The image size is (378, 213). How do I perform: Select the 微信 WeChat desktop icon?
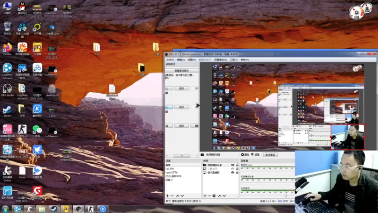(37, 131)
